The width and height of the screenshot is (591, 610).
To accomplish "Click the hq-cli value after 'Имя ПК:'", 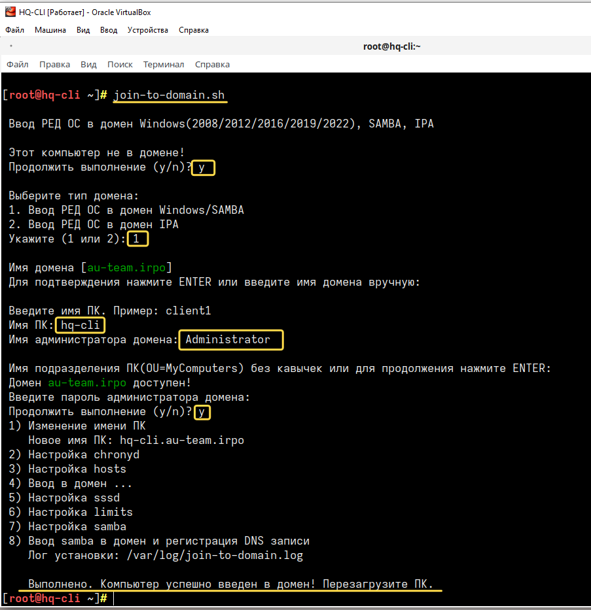I will click(x=81, y=325).
